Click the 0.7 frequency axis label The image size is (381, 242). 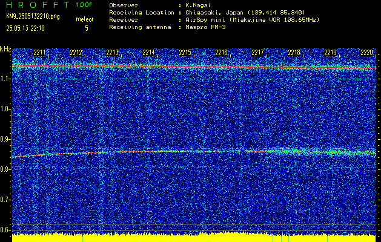click(5, 200)
